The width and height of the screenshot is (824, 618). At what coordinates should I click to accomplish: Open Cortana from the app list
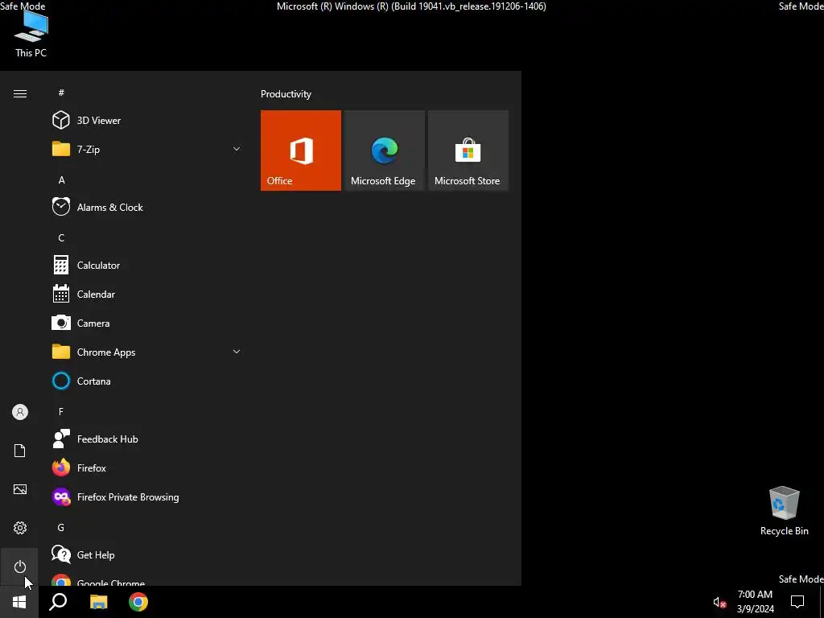click(146, 381)
